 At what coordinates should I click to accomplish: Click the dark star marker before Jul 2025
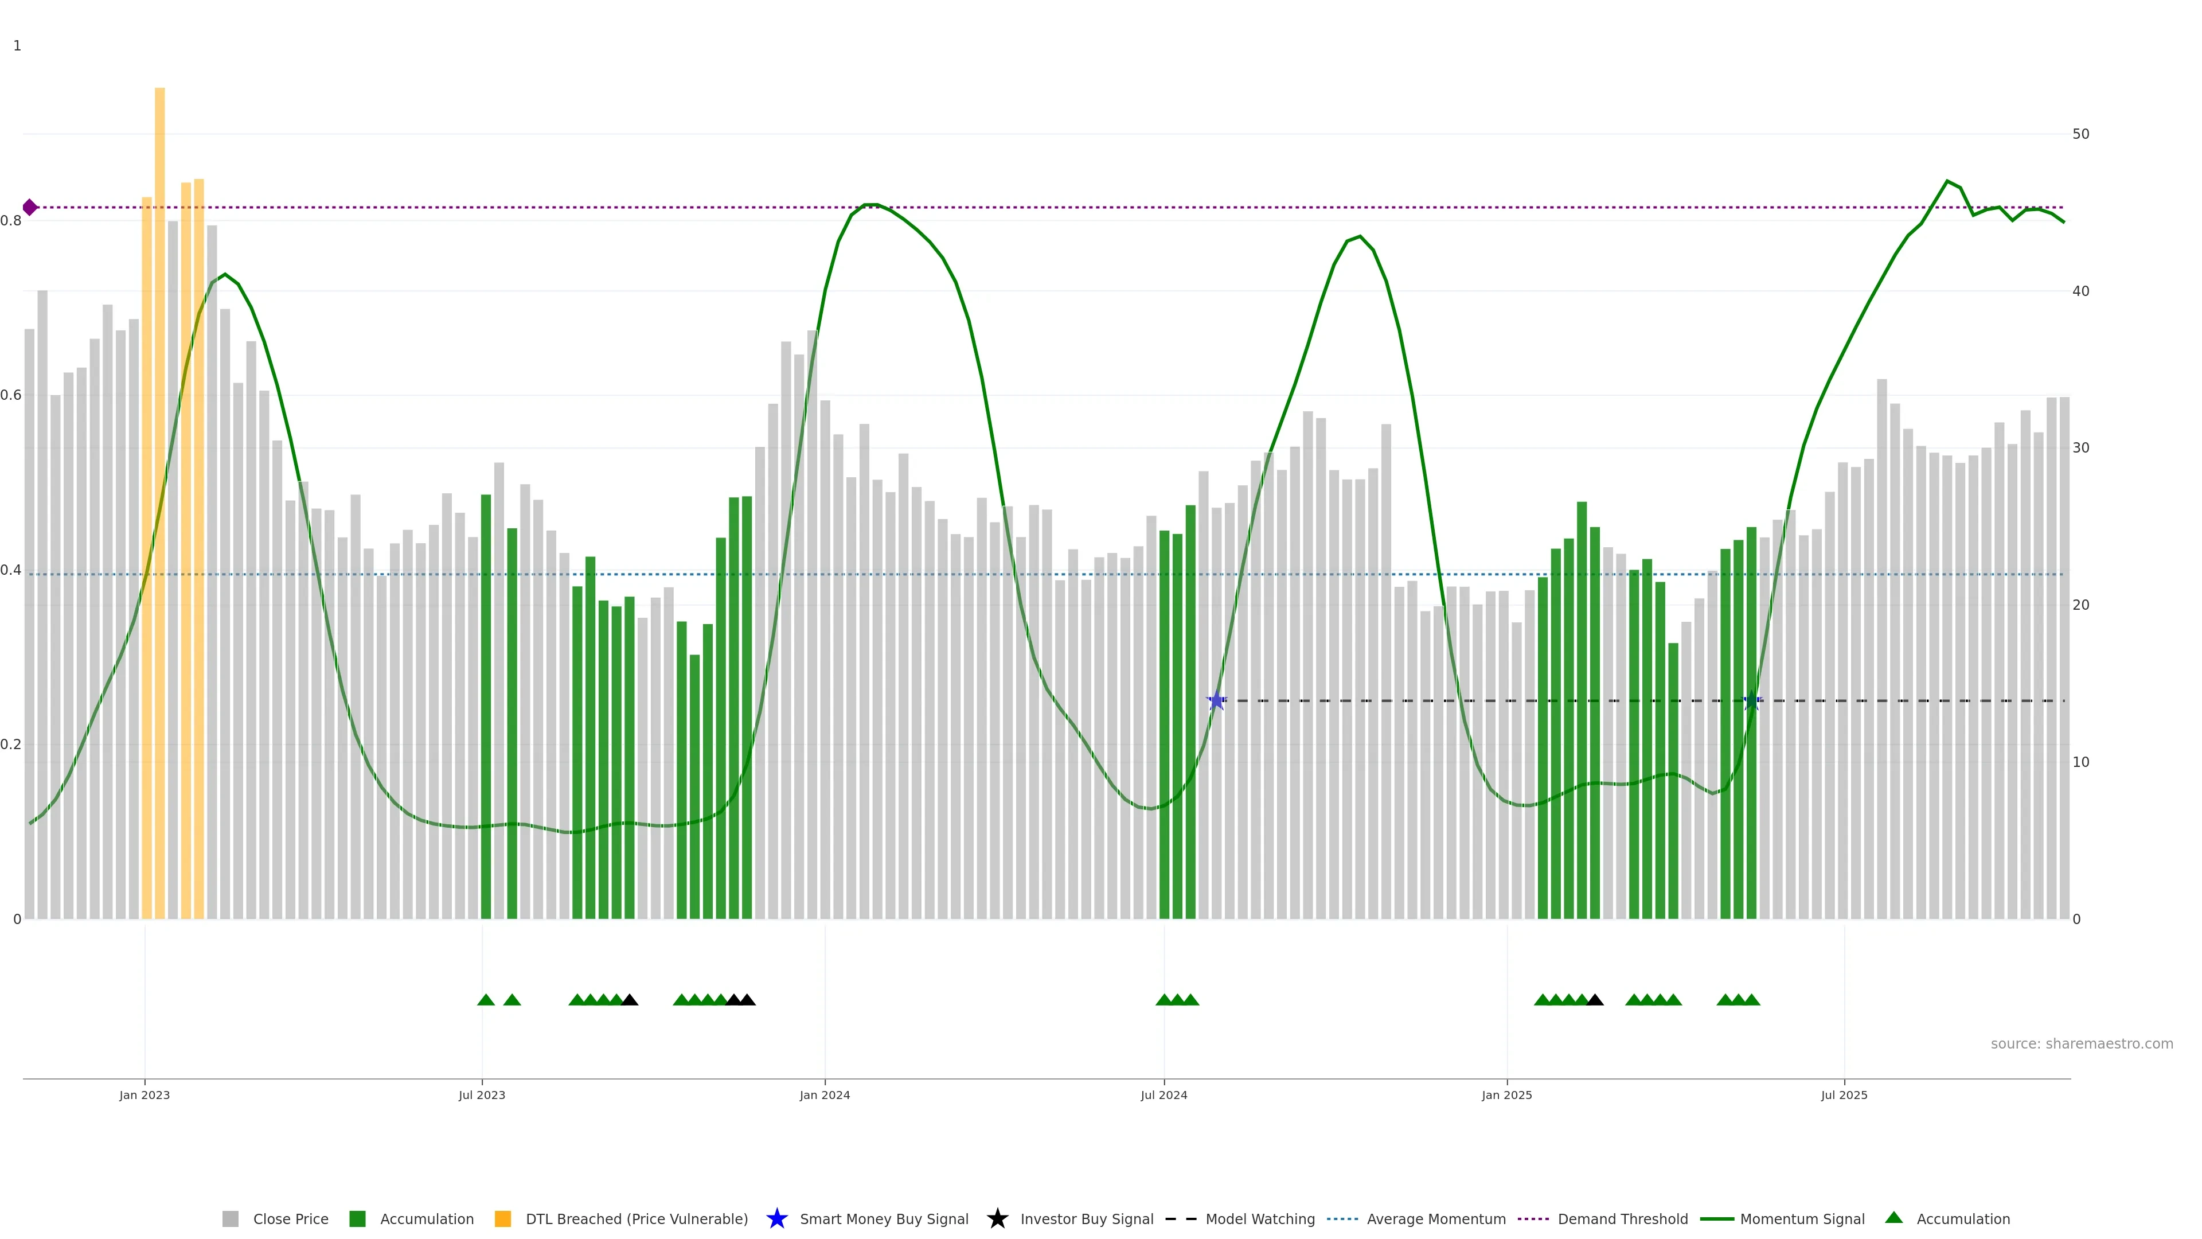tap(1751, 701)
